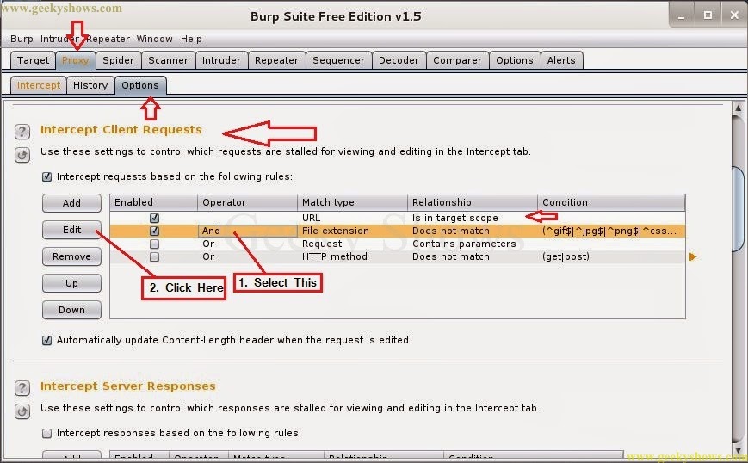
Task: Uncheck the File extension rule checkbox
Action: point(154,231)
